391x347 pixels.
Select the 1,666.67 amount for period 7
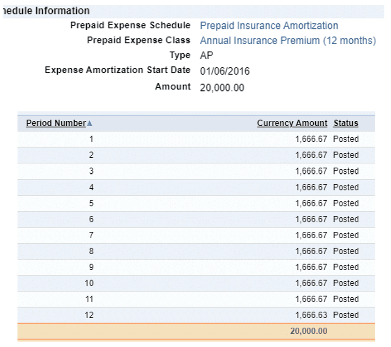(311, 235)
